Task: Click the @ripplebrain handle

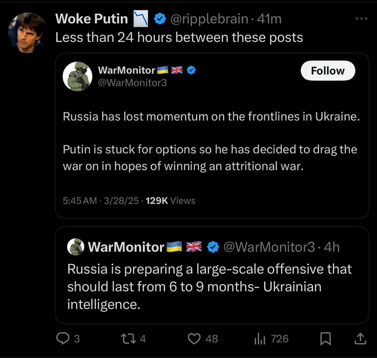Action: 209,19
